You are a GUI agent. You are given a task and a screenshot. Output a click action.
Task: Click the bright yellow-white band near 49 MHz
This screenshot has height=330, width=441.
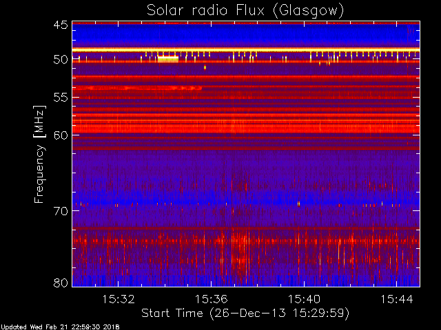click(x=246, y=50)
